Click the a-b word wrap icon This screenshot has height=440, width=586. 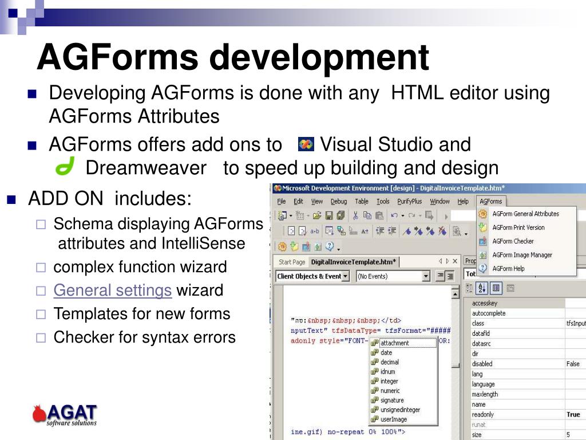[x=315, y=231]
